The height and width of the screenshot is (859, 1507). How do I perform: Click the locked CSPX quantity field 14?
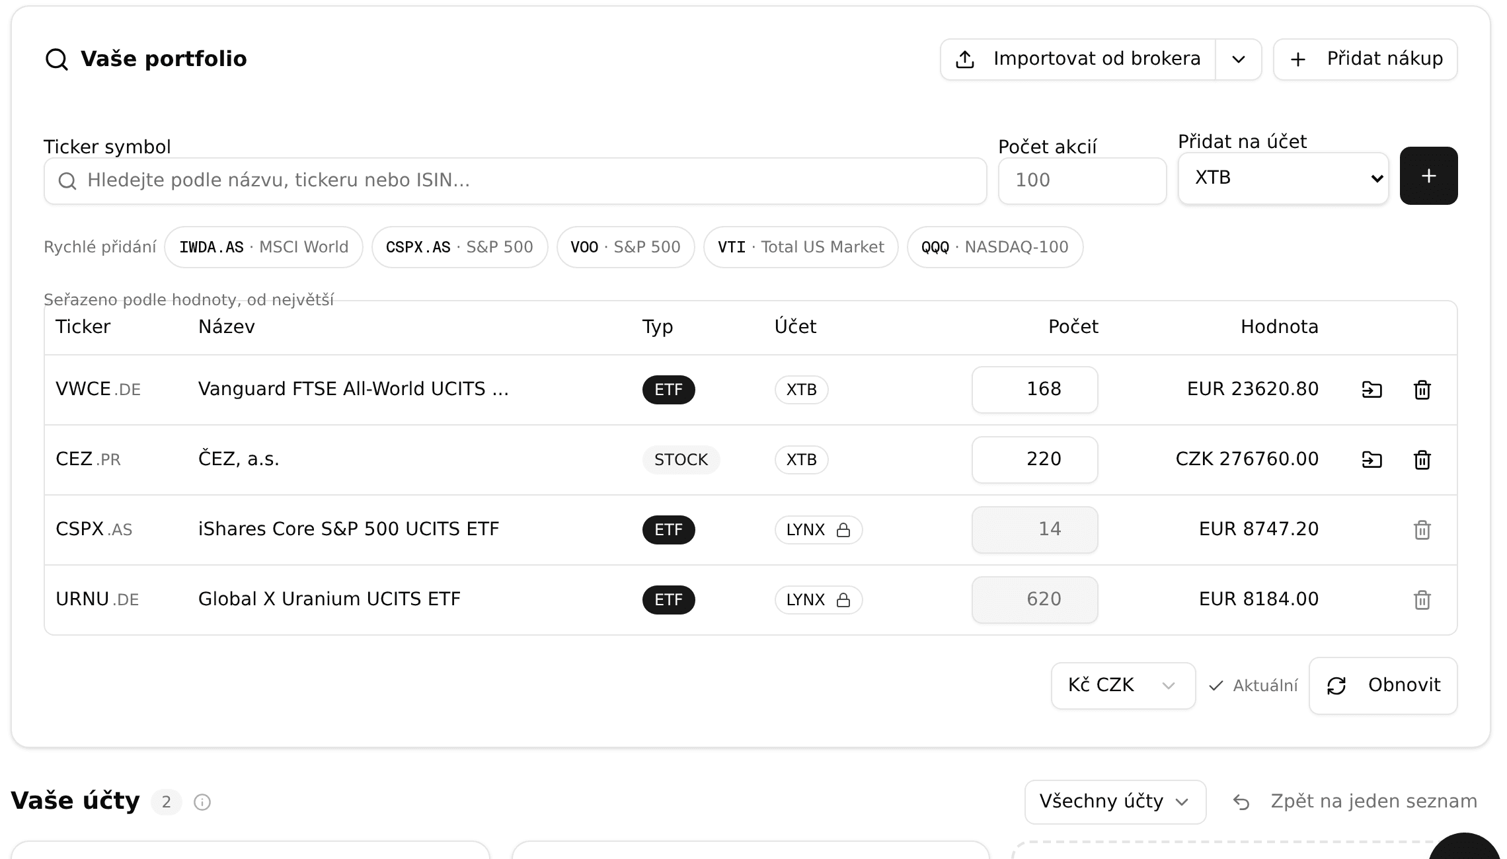[1035, 530]
